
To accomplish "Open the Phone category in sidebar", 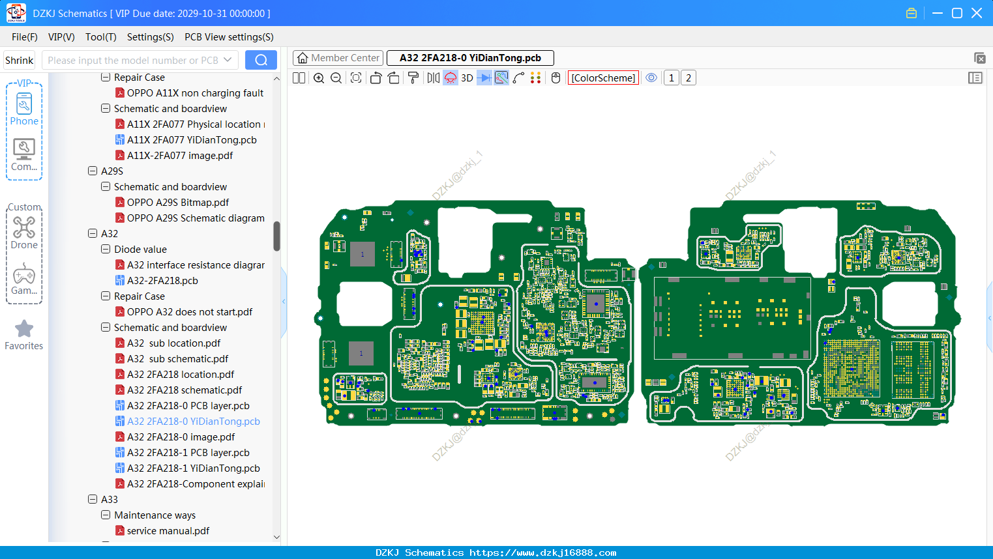I will click(24, 109).
